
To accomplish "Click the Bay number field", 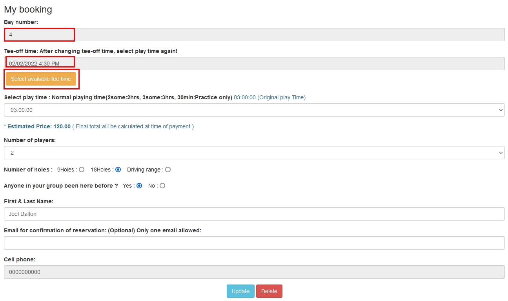I will (254, 35).
